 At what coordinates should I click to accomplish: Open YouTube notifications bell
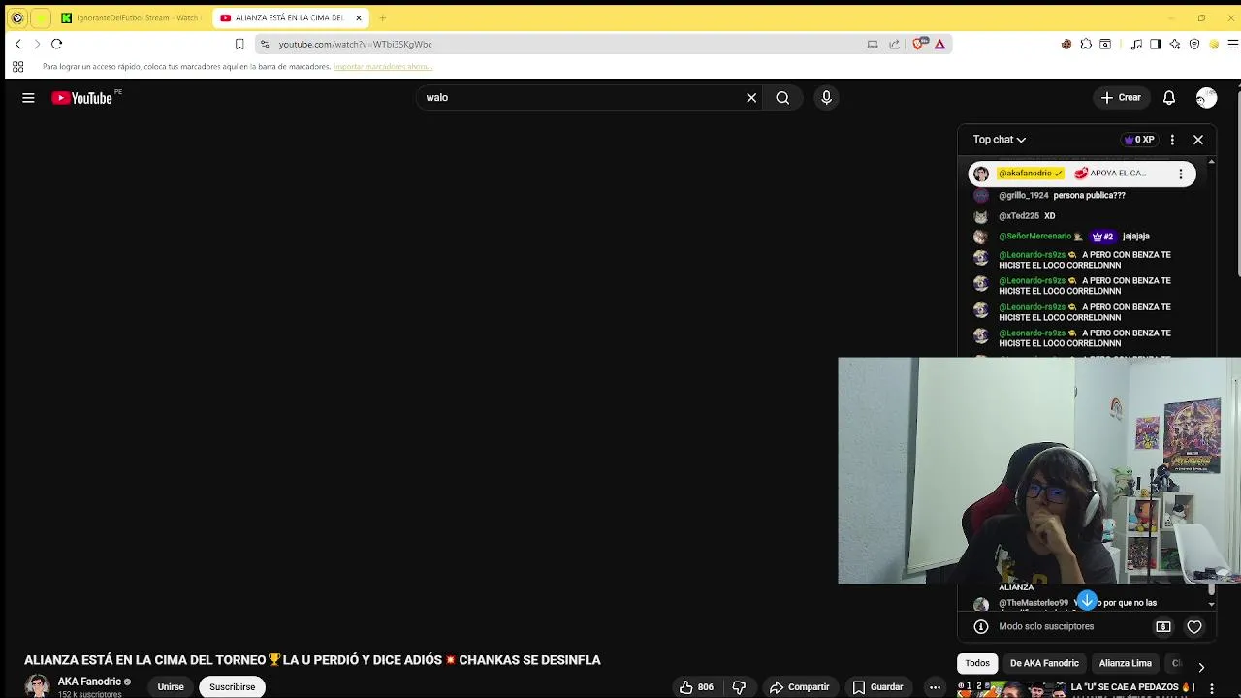[1169, 98]
